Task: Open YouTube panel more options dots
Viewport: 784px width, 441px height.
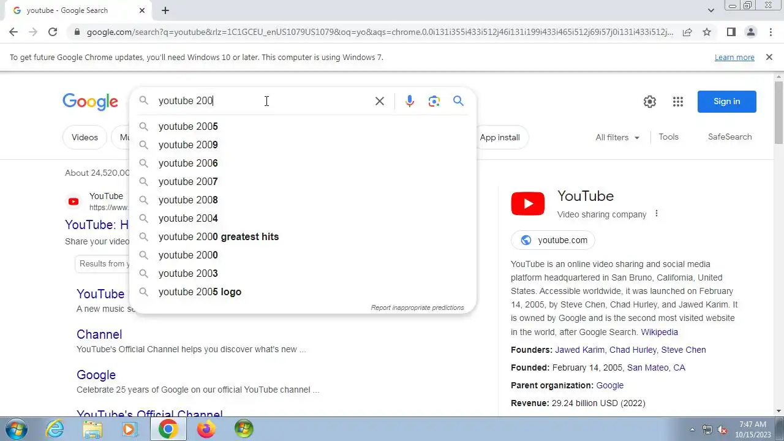Action: point(656,214)
